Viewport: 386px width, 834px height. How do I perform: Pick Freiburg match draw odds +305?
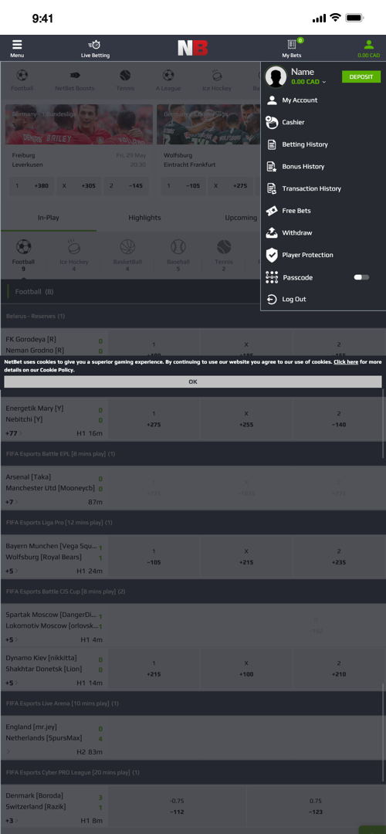click(x=79, y=186)
